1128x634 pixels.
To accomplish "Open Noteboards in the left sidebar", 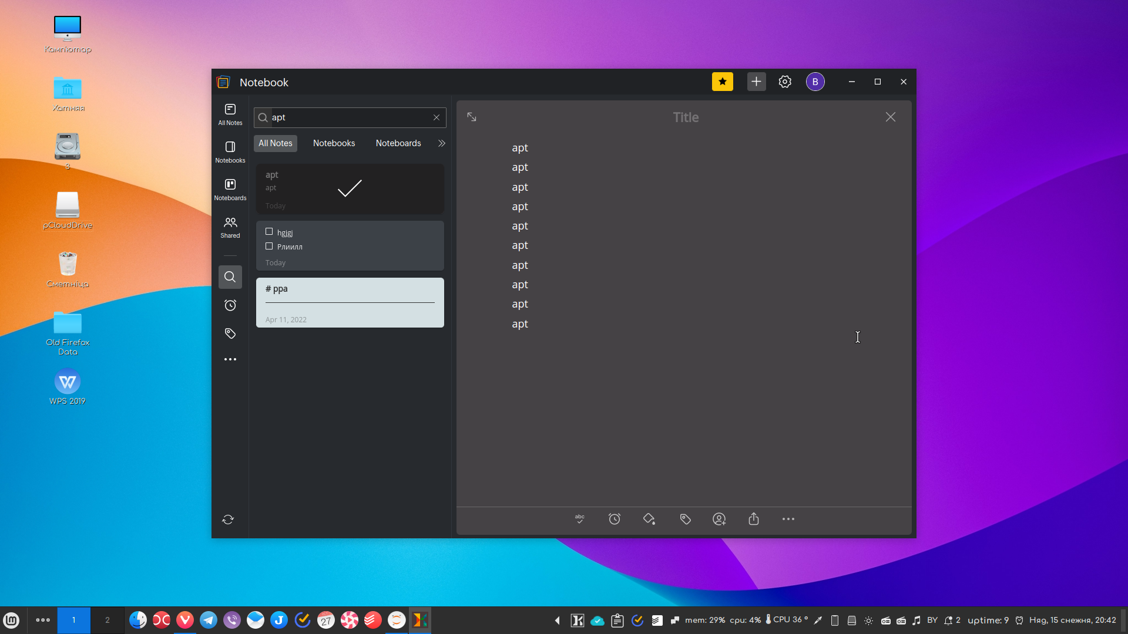I will click(x=230, y=189).
